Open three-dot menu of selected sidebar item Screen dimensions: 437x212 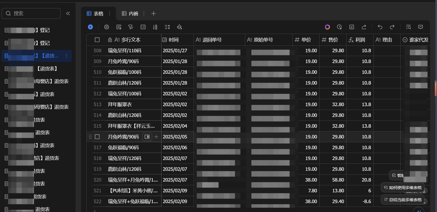pos(66,56)
